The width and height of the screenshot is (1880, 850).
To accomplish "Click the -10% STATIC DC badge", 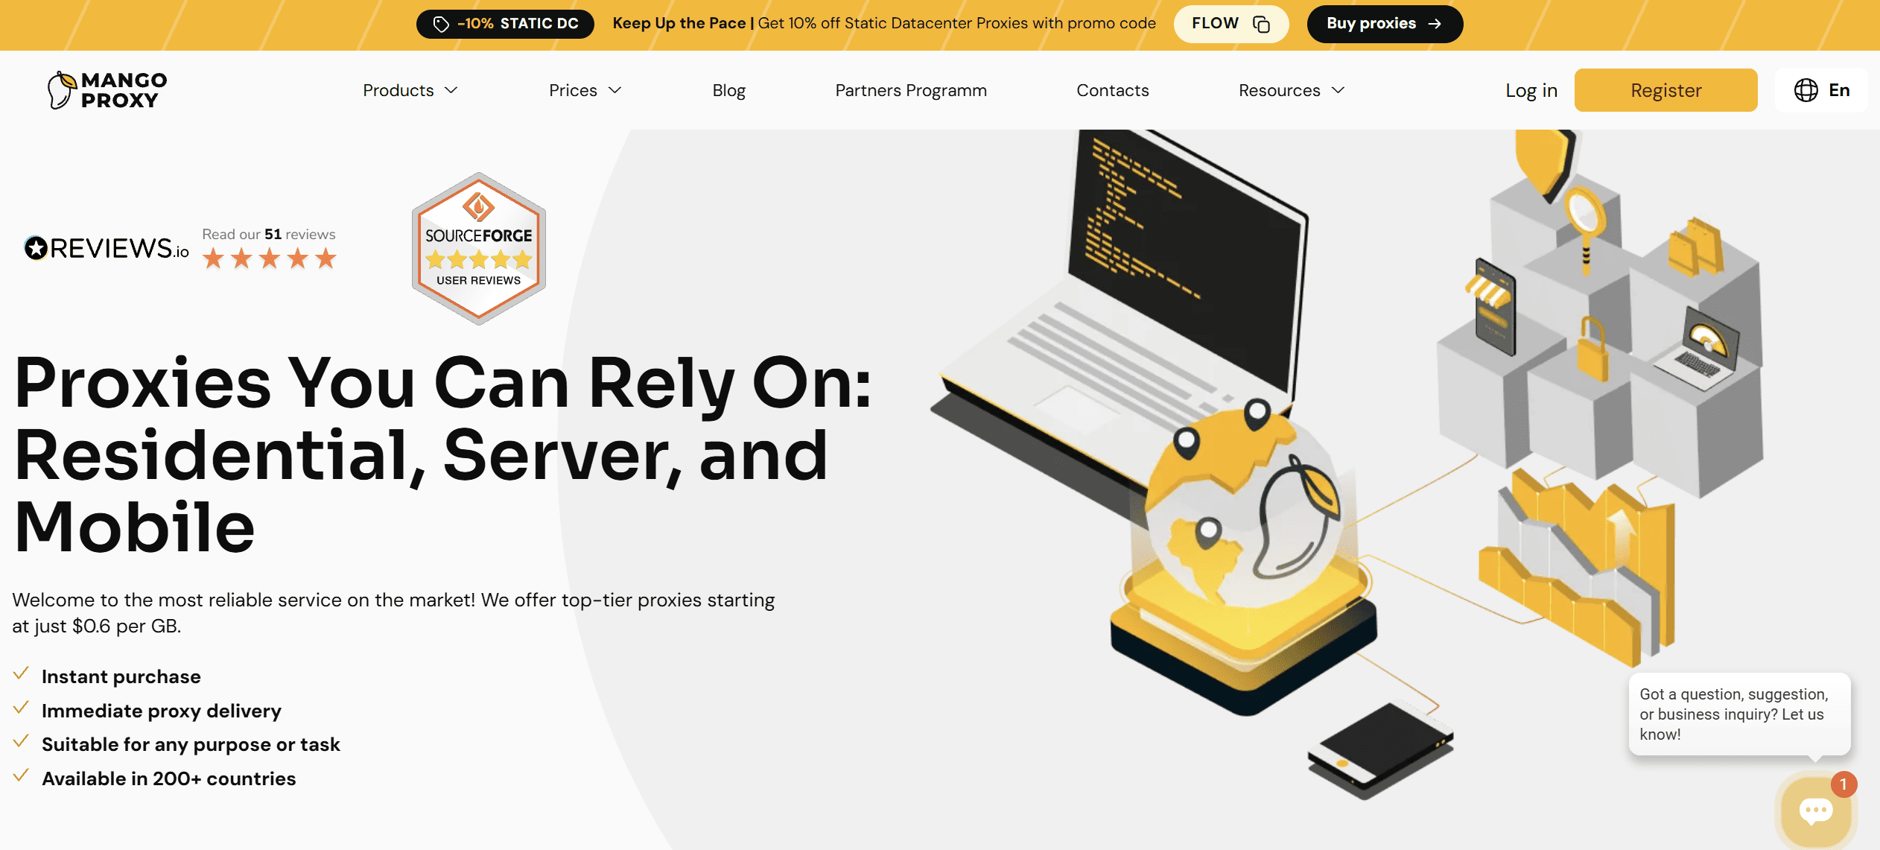I will click(505, 24).
